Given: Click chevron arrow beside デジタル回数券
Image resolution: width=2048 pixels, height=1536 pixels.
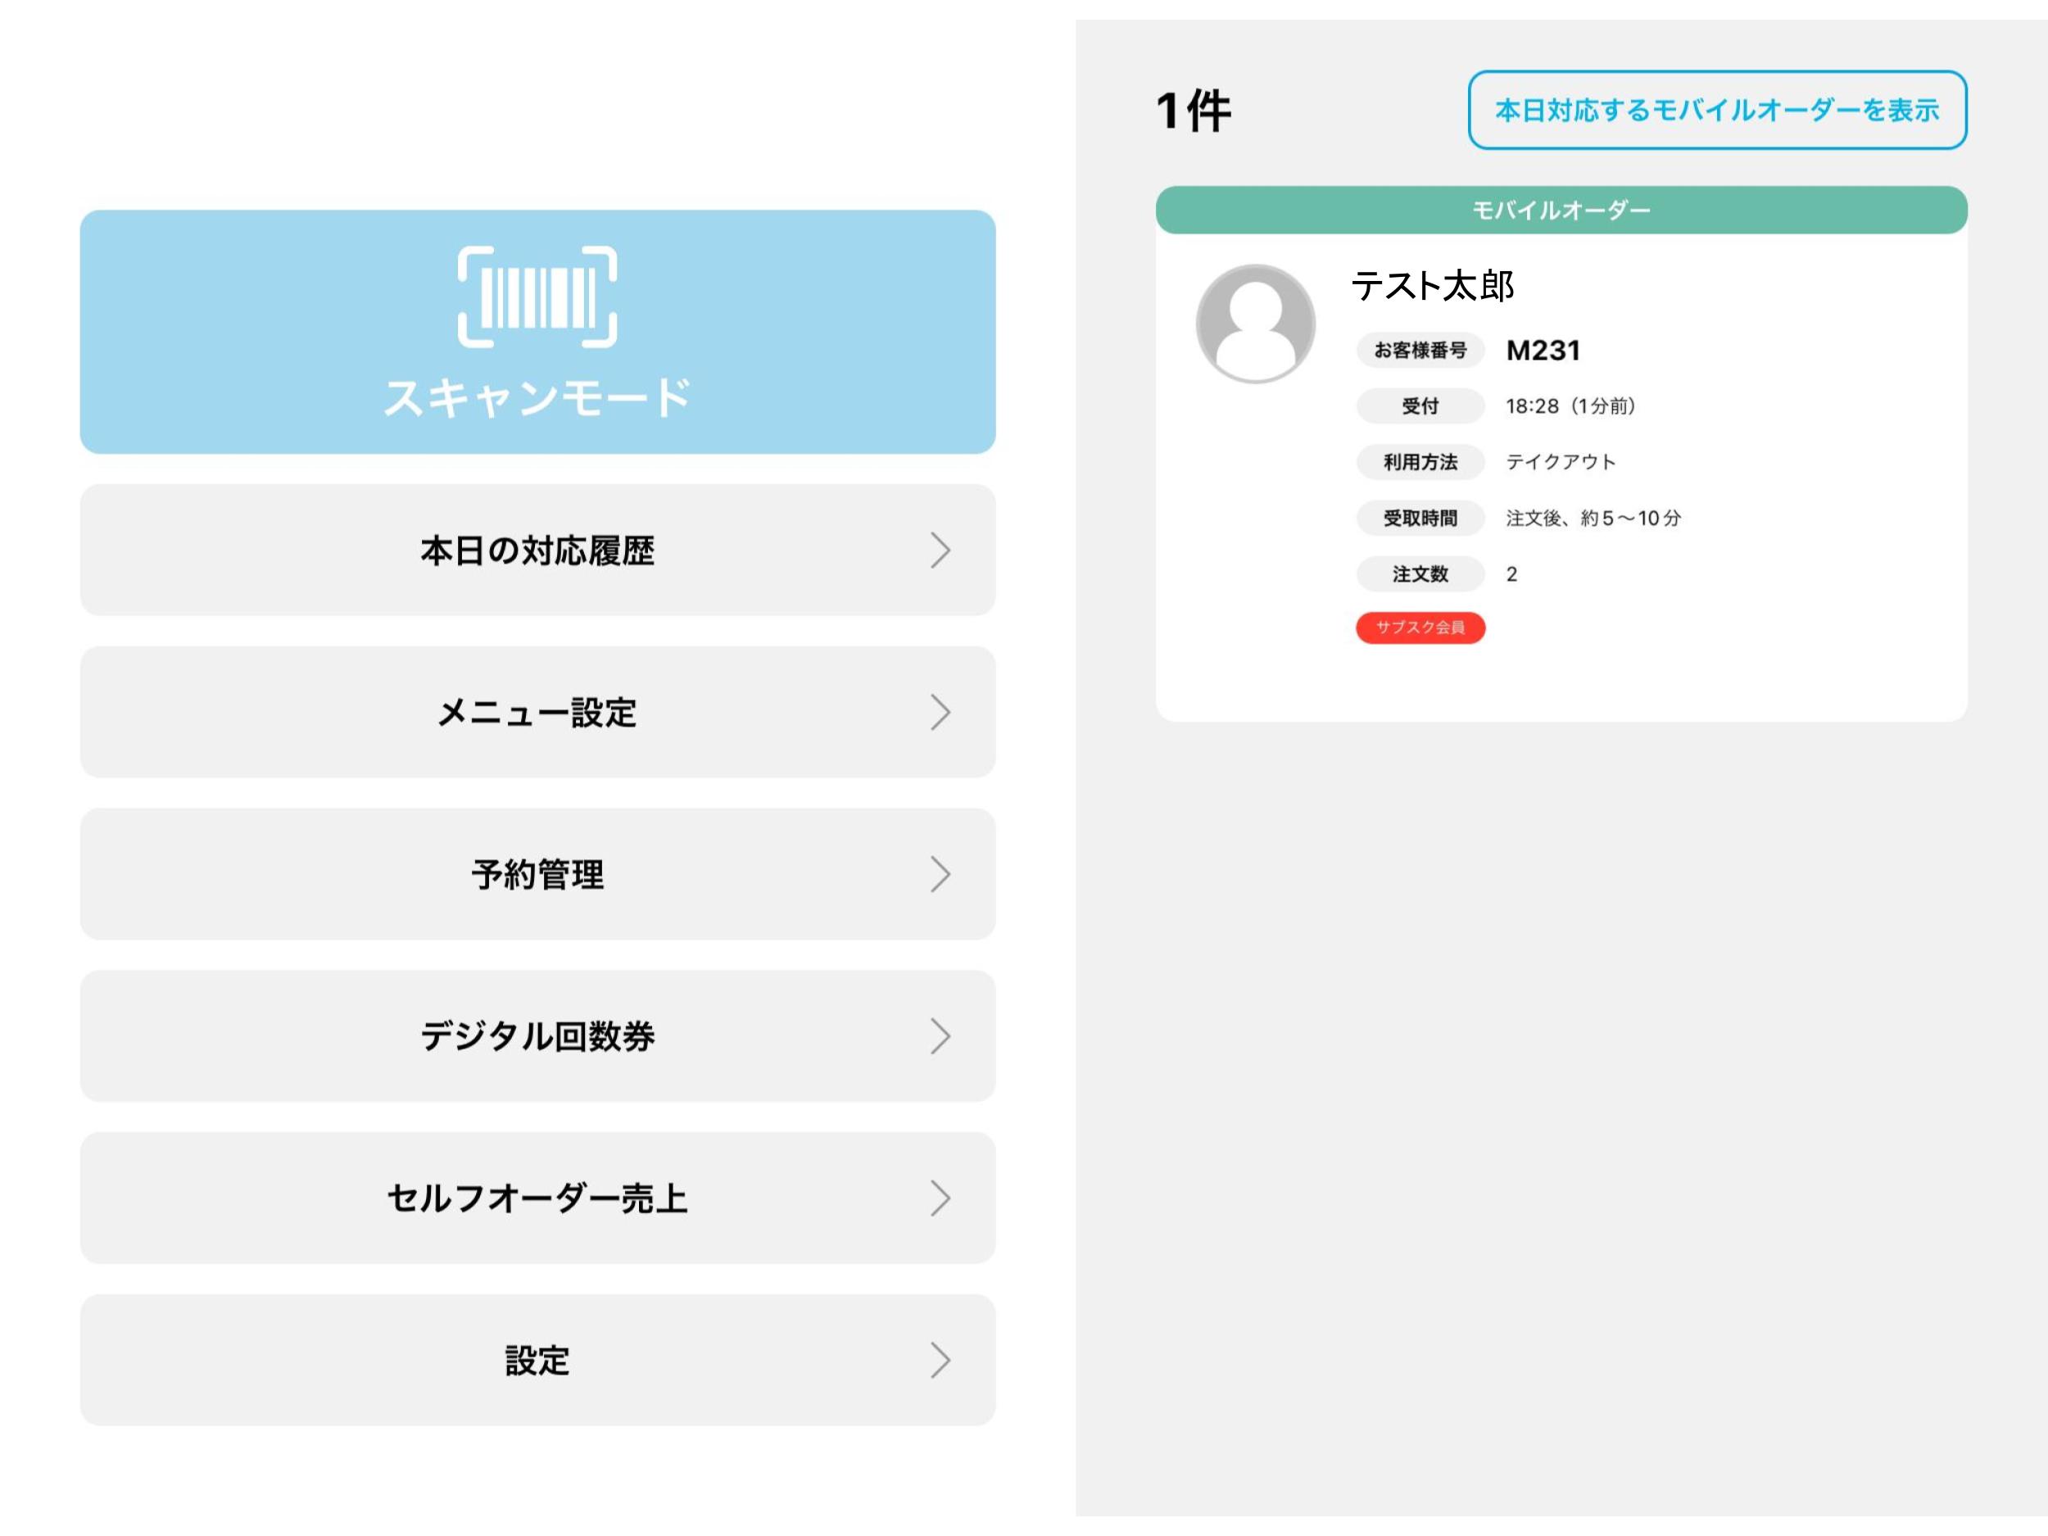Looking at the screenshot, I should point(940,1036).
